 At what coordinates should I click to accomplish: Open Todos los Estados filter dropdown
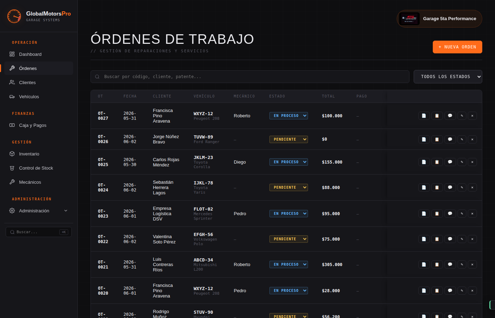click(x=448, y=77)
